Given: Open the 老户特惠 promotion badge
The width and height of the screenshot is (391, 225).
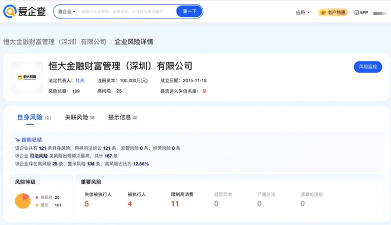Looking at the screenshot, I should tap(333, 12).
